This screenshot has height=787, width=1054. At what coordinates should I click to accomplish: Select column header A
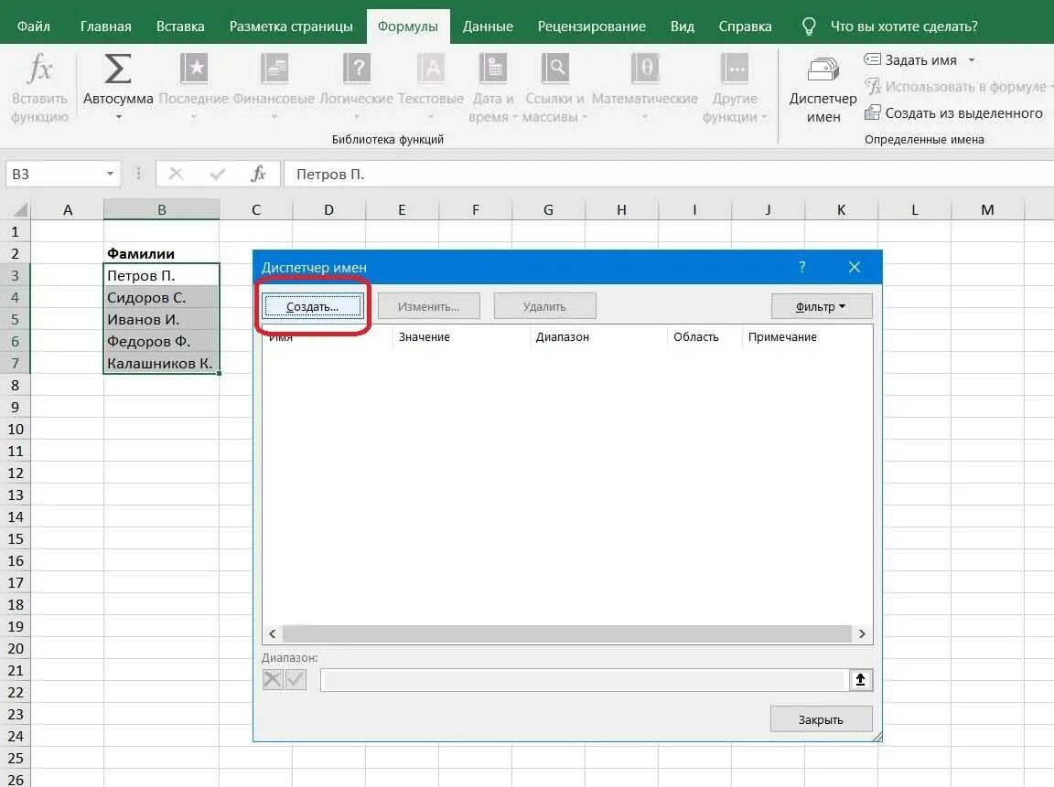pos(67,209)
